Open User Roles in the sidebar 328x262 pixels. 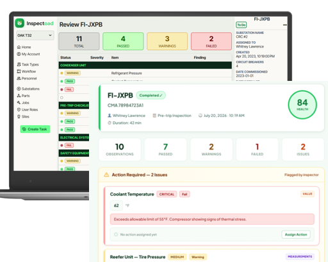pos(28,110)
